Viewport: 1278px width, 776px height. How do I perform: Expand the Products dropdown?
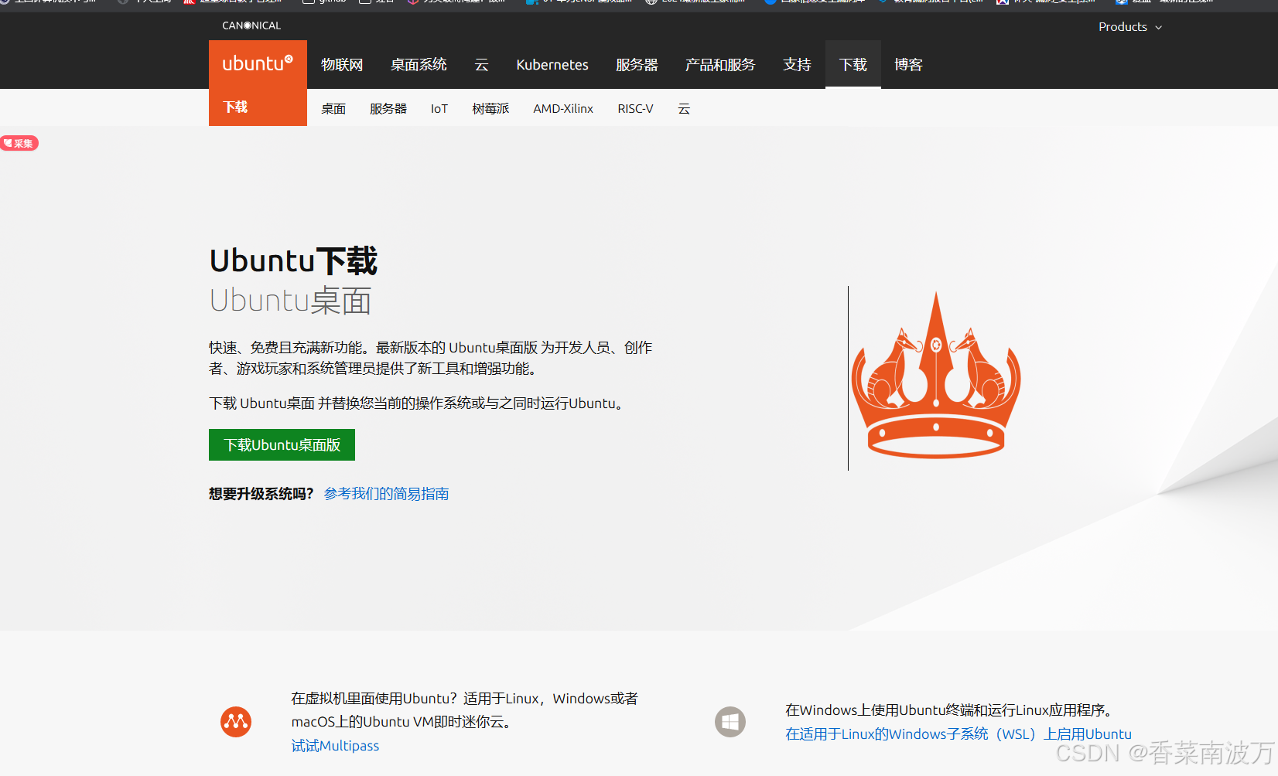[1130, 27]
